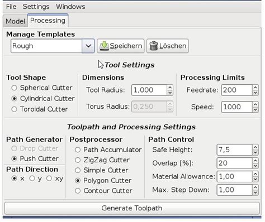Select the Processing tab
265x222 pixels.
(x=48, y=21)
